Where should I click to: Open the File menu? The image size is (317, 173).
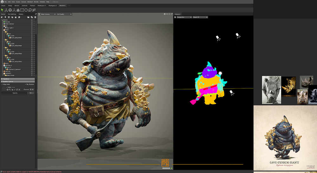pyautogui.click(x=6, y=2)
